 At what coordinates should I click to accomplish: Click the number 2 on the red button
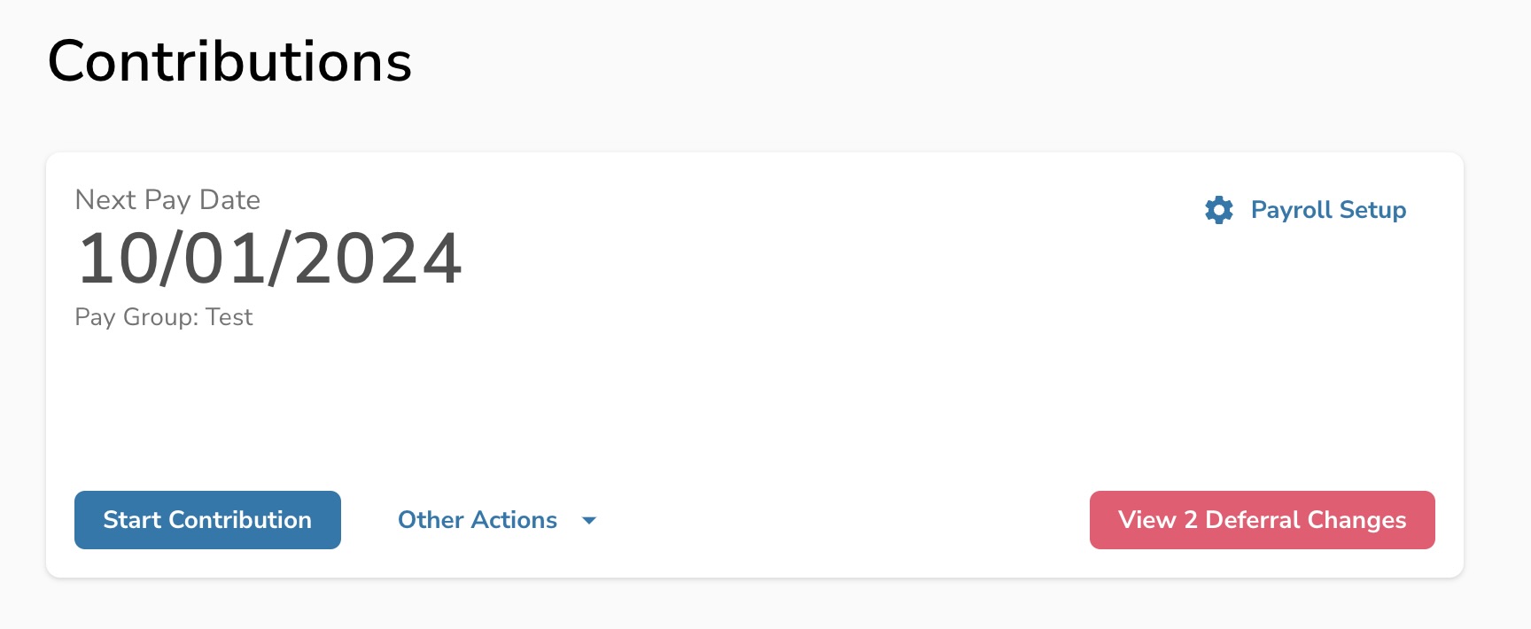tap(1191, 520)
